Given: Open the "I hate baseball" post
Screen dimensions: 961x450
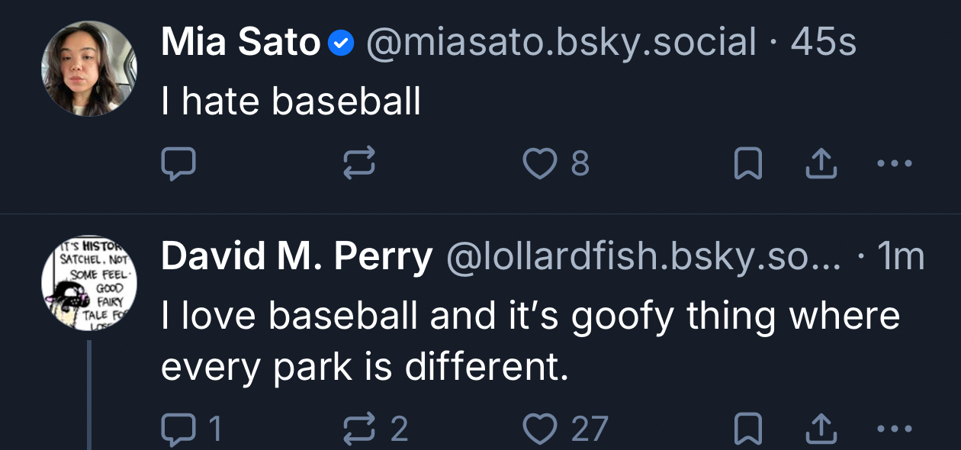Looking at the screenshot, I should [x=291, y=101].
